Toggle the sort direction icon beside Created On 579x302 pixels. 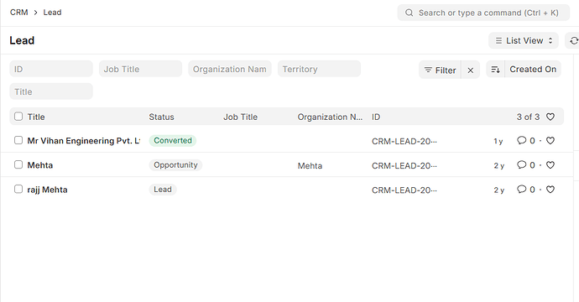495,70
